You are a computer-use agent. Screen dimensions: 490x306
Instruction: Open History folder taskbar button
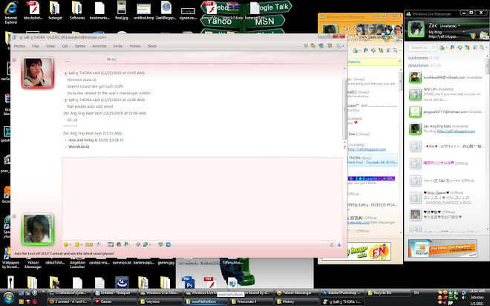click(x=297, y=302)
